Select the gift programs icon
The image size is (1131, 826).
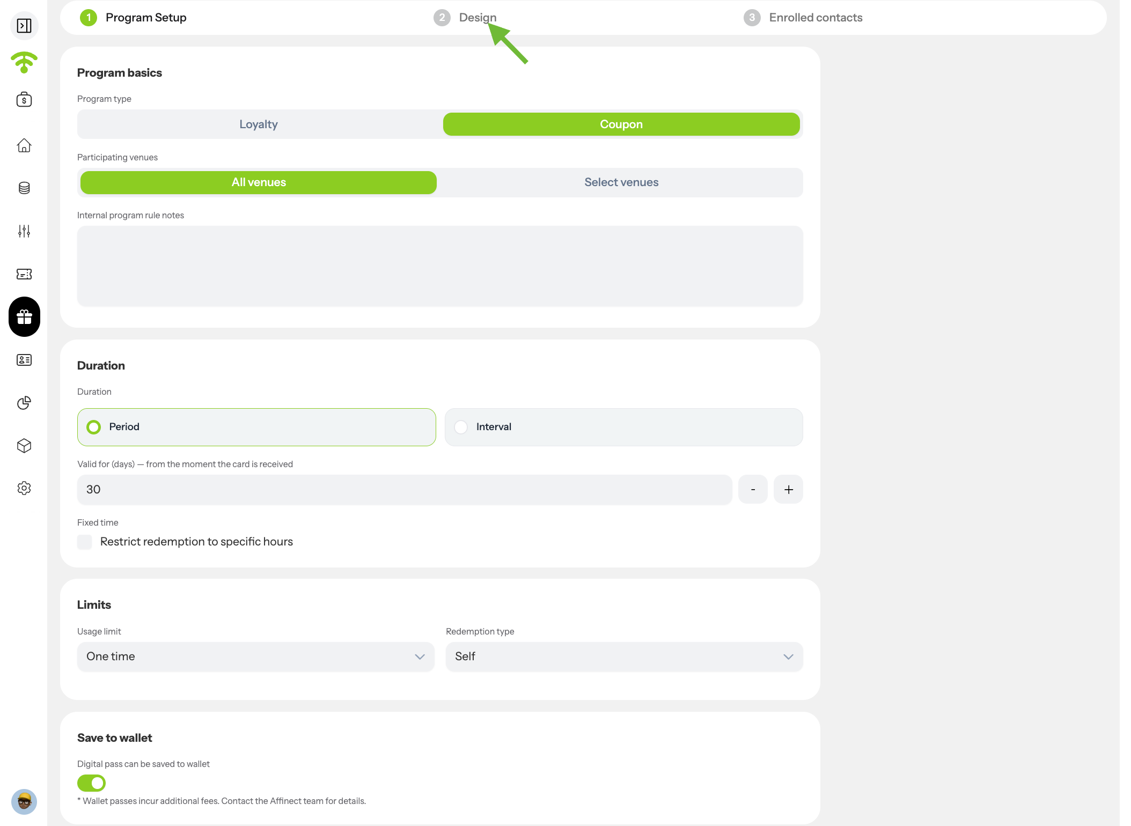click(x=24, y=317)
